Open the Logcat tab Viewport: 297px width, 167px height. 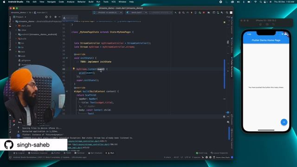click(x=19, y=153)
